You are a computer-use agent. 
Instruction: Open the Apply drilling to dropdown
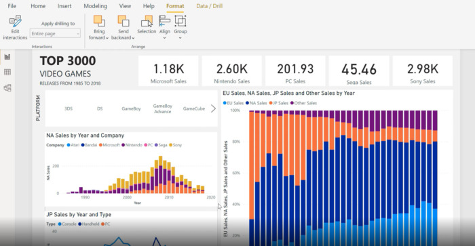tap(55, 34)
